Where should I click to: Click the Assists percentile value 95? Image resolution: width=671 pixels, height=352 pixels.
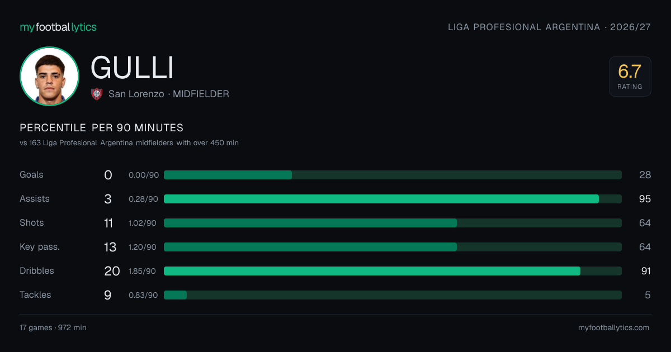pos(645,199)
